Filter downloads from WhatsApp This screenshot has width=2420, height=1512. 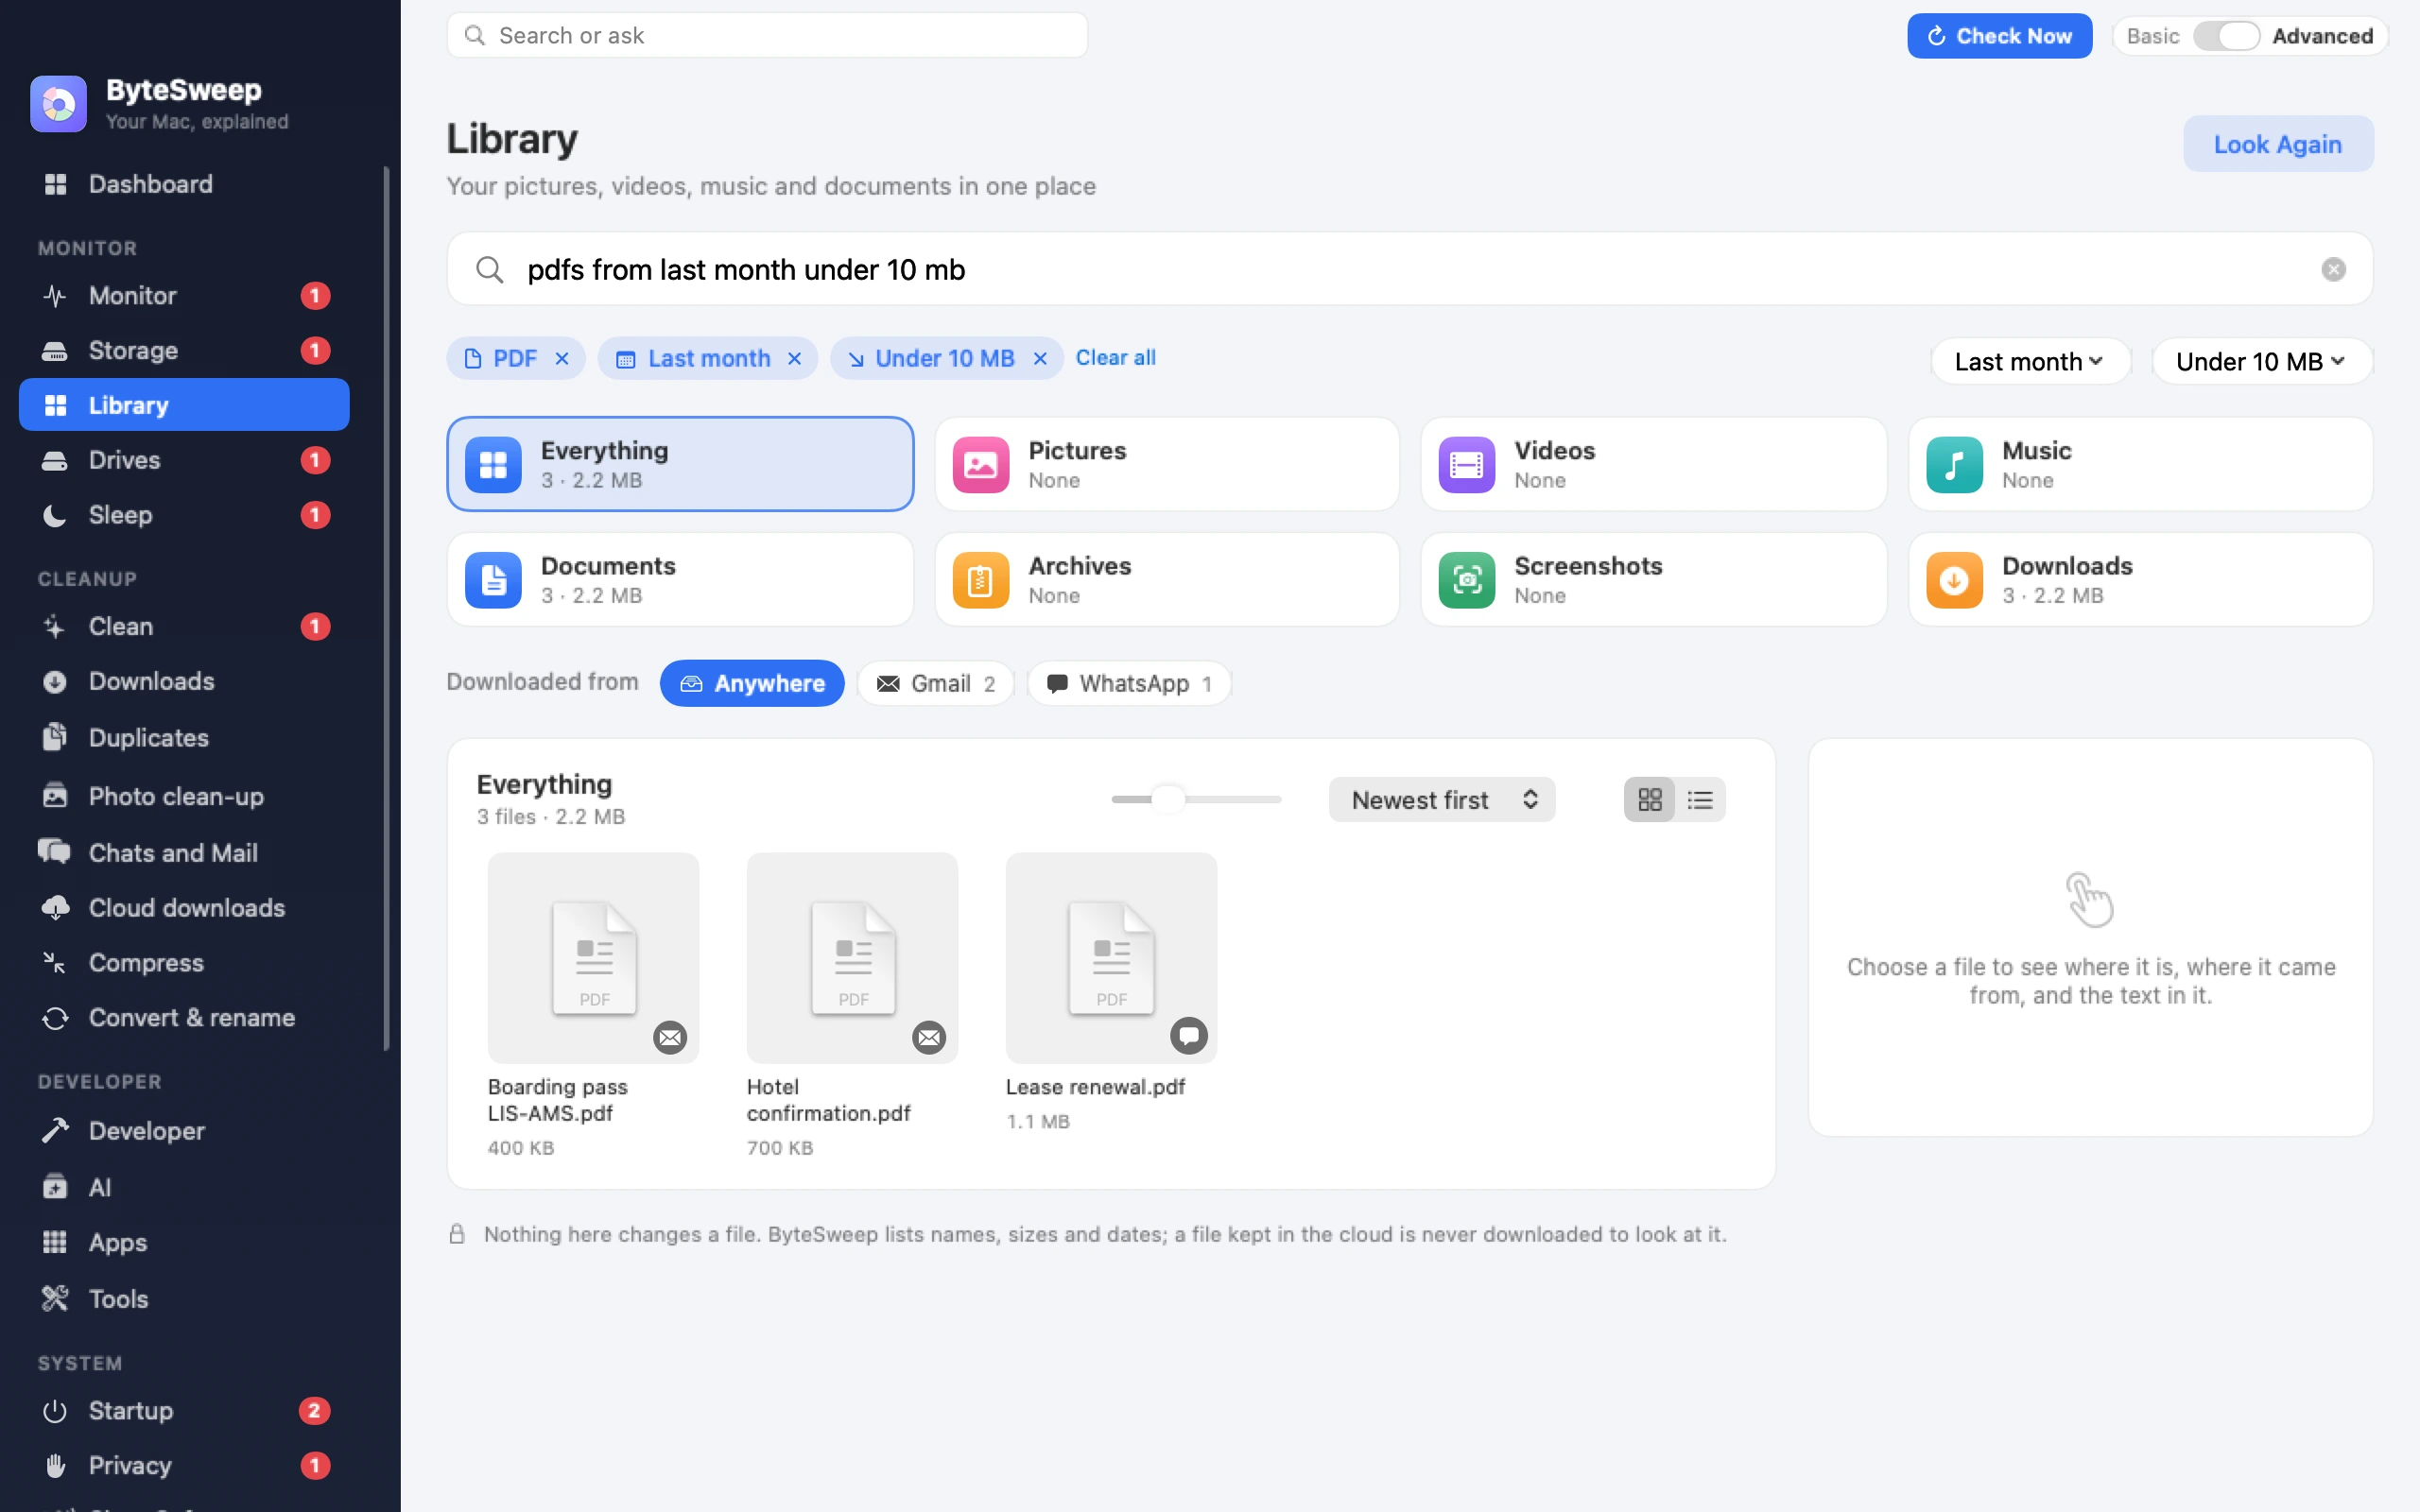1129,683
